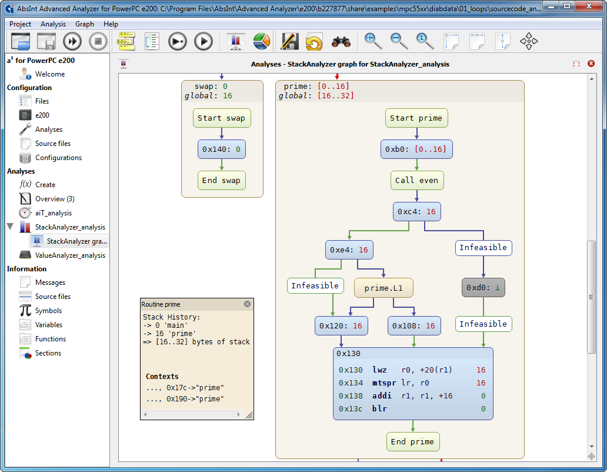Open Files configuration page
Viewport: 607px width, 472px height.
click(42, 101)
